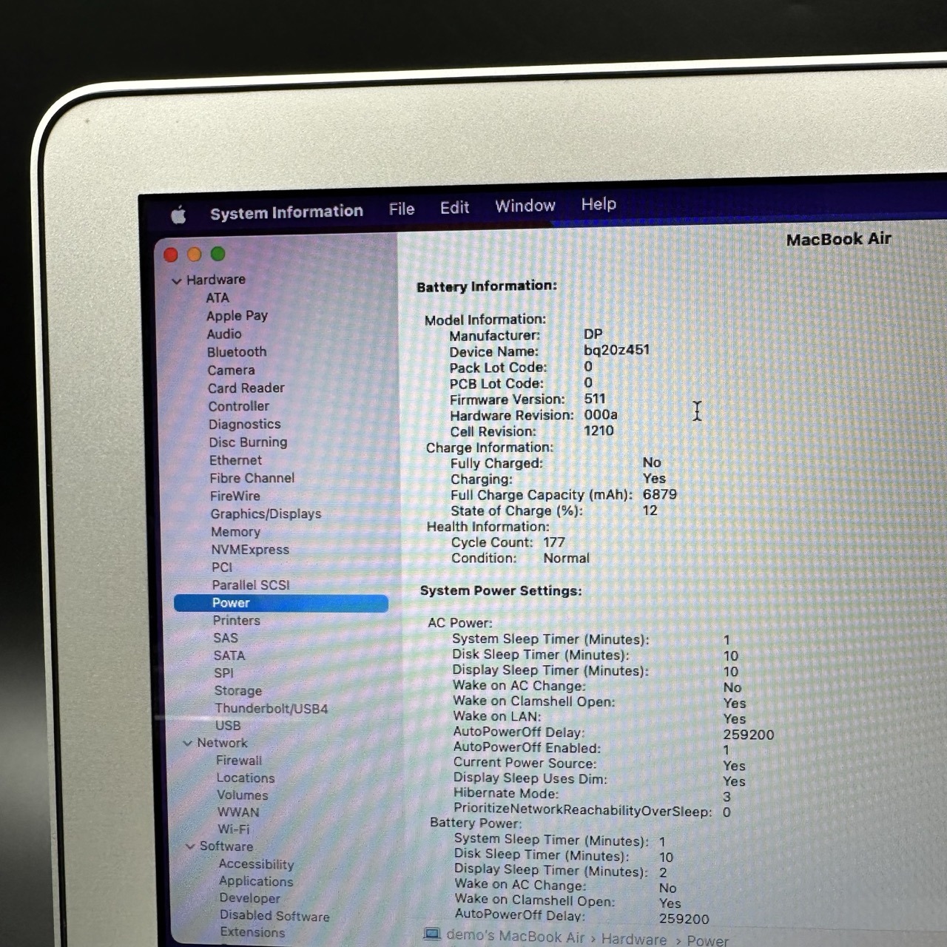The width and height of the screenshot is (947, 947).
Task: Select Card Reader in the sidebar
Action: [x=246, y=388]
